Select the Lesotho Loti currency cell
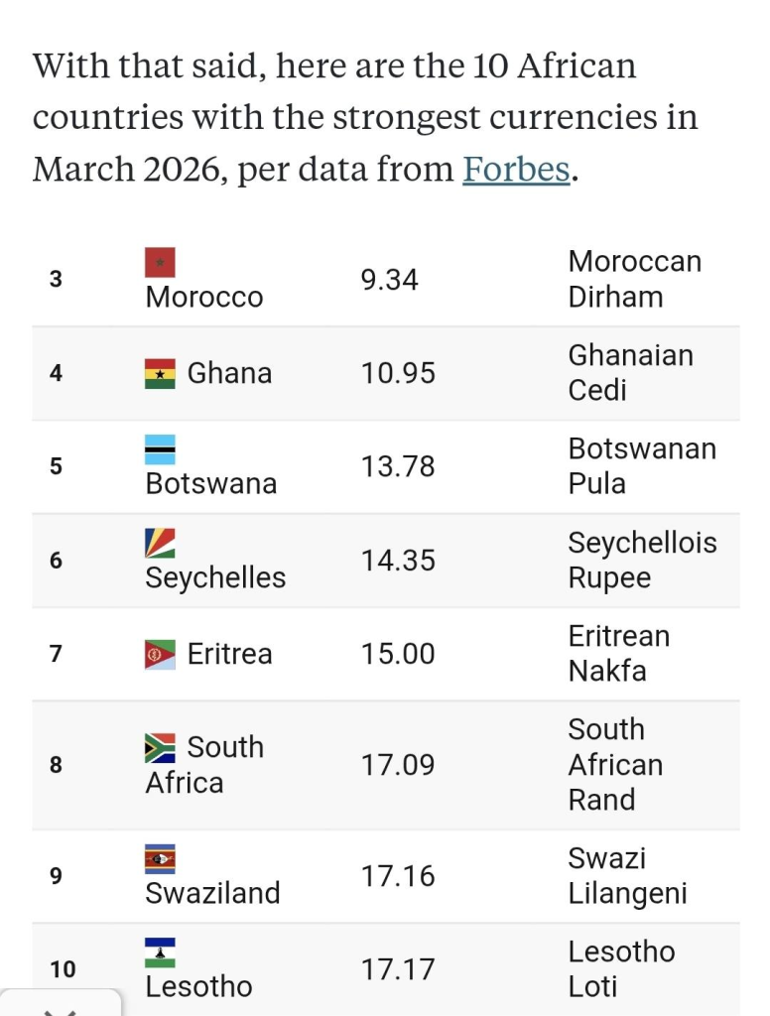 tap(621, 969)
